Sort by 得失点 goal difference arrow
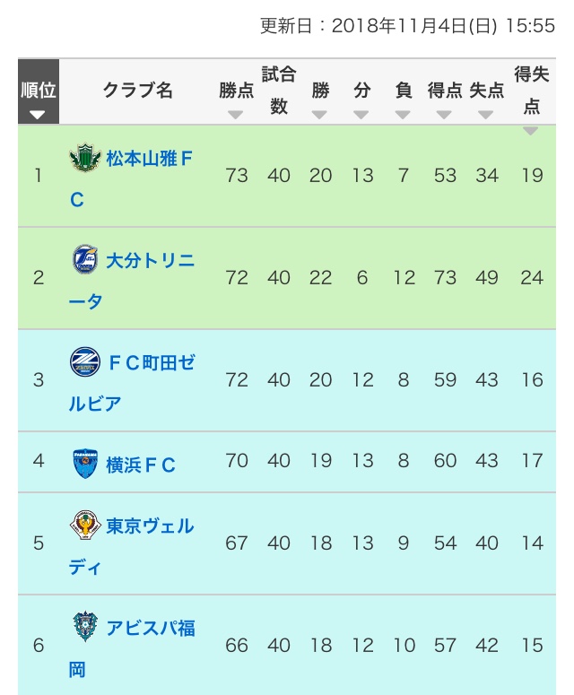The width and height of the screenshot is (574, 695). click(x=531, y=131)
